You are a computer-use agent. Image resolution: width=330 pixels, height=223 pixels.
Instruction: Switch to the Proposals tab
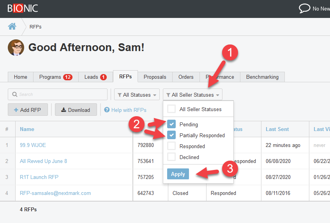click(x=155, y=77)
